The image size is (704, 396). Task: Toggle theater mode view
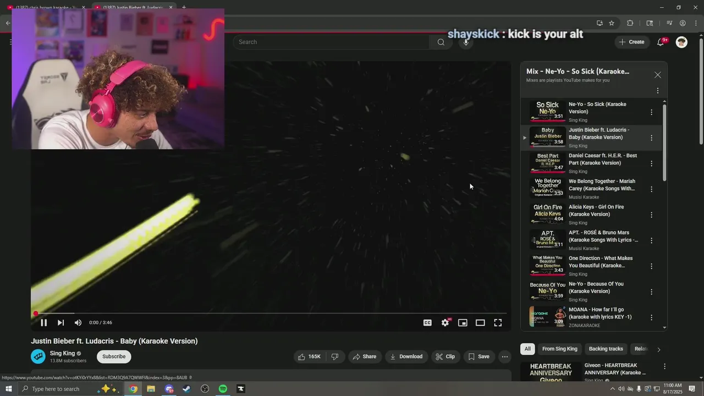point(480,323)
